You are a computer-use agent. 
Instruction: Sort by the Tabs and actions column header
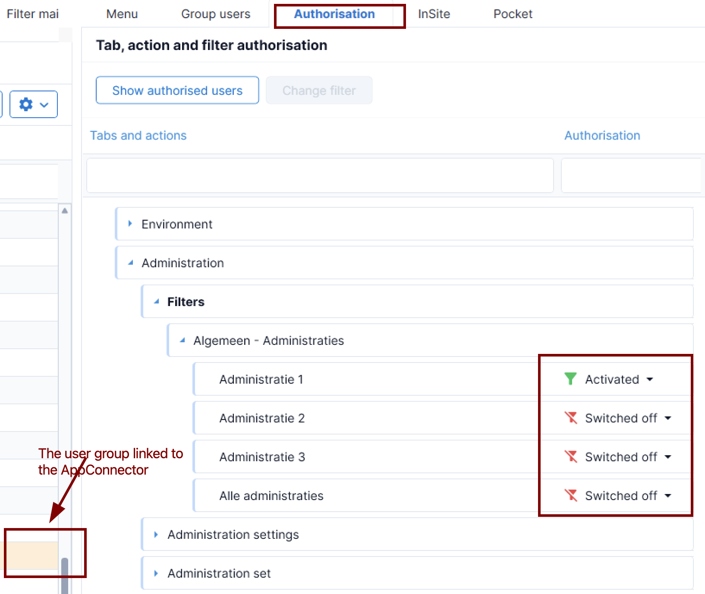click(x=138, y=135)
